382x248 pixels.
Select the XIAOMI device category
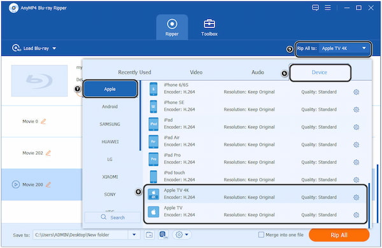point(110,177)
